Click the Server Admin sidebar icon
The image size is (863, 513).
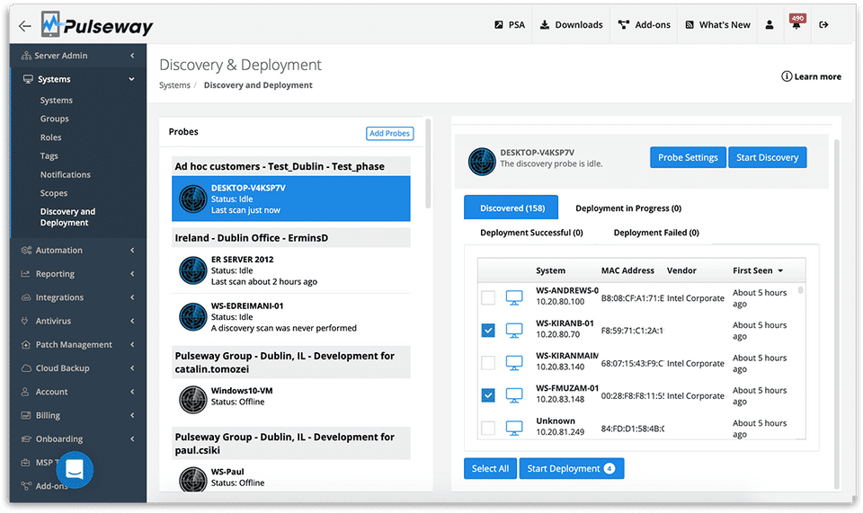(26, 56)
